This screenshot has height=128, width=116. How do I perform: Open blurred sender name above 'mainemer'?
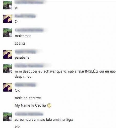click(29, 30)
